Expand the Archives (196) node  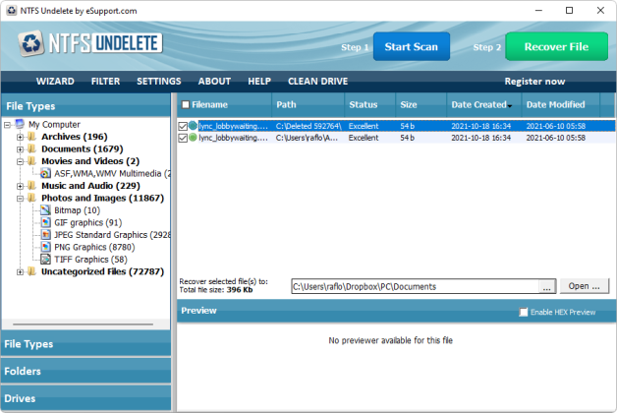(20, 138)
